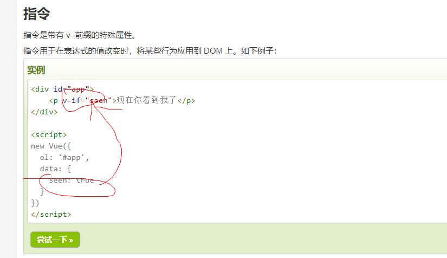Click the <p opening tag in the code

53,101
